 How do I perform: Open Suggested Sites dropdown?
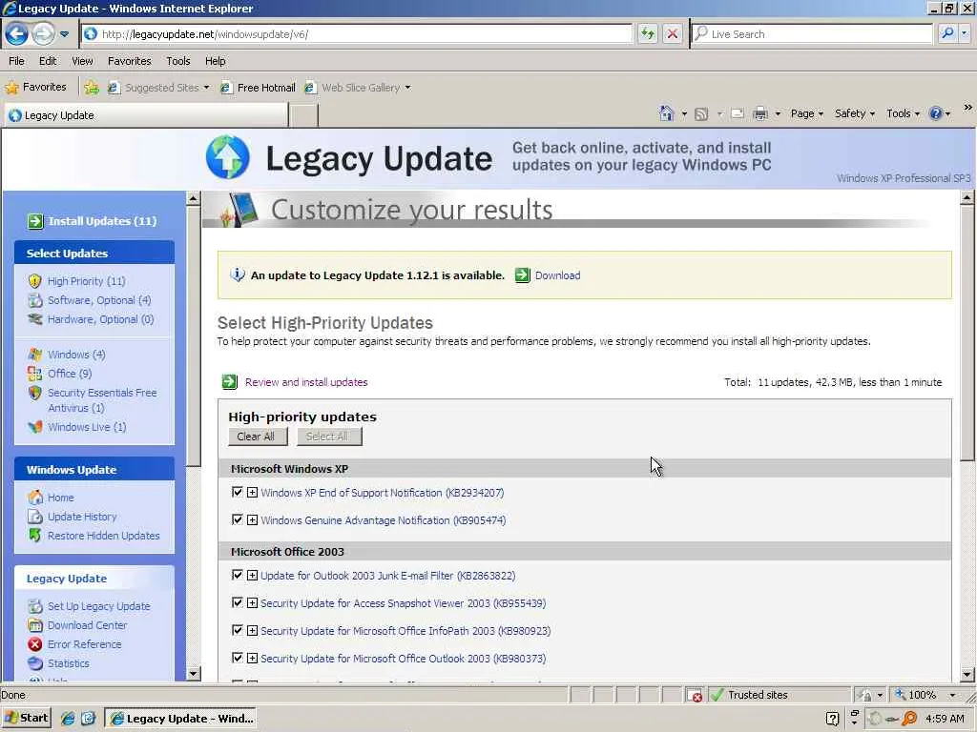point(159,88)
